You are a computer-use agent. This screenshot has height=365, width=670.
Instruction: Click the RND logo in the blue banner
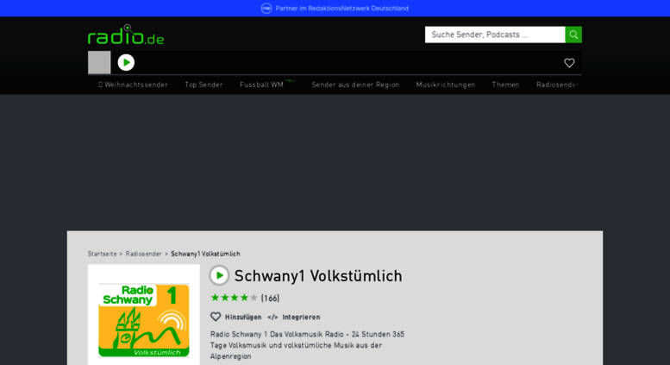[266, 8]
